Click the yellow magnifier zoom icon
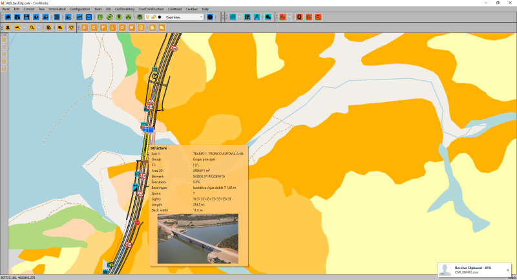 (x=31, y=28)
